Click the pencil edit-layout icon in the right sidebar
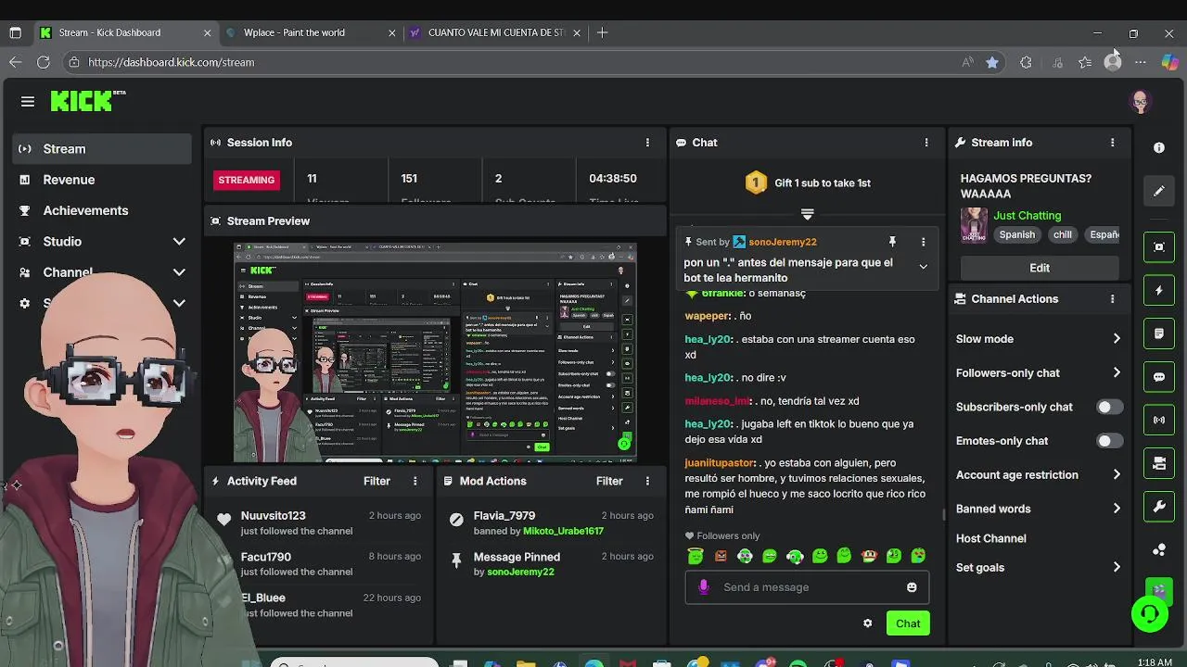 coord(1159,192)
